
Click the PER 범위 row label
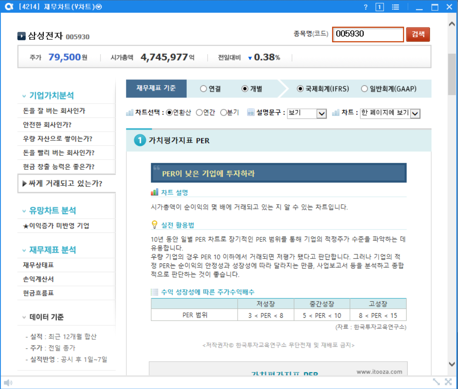click(195, 315)
